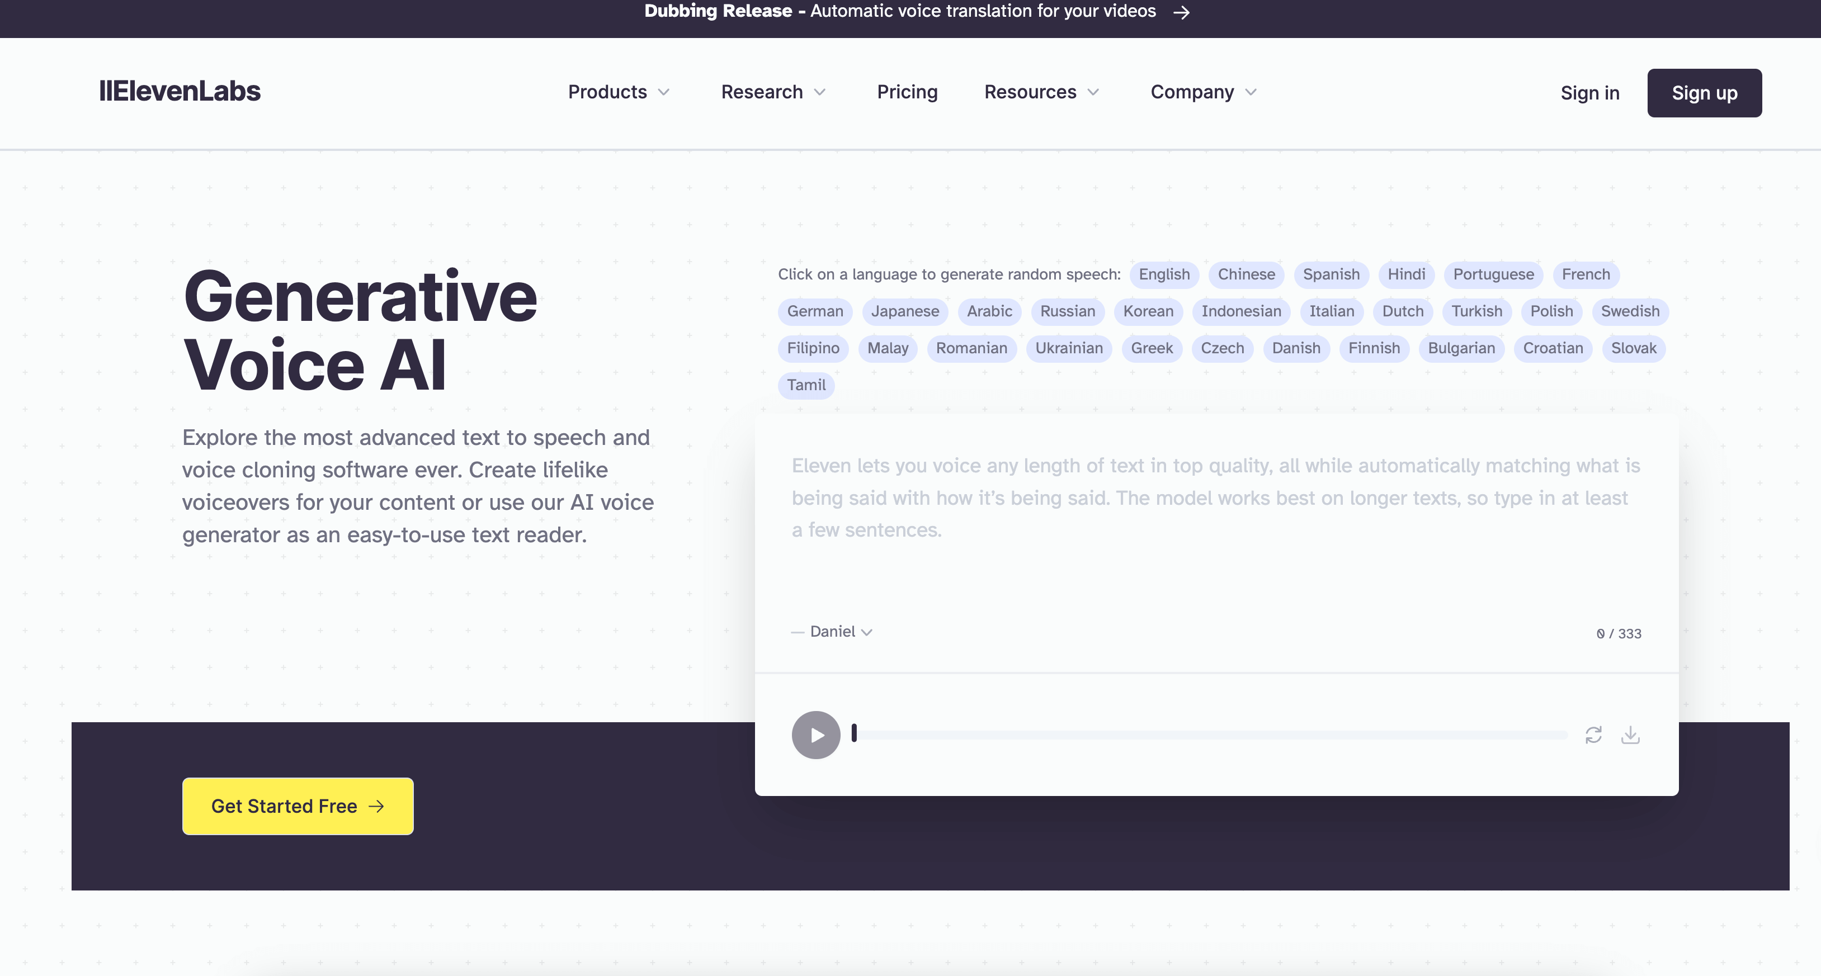Click the ElevenLabs logo
Viewport: 1821px width, 976px height.
[x=180, y=91]
